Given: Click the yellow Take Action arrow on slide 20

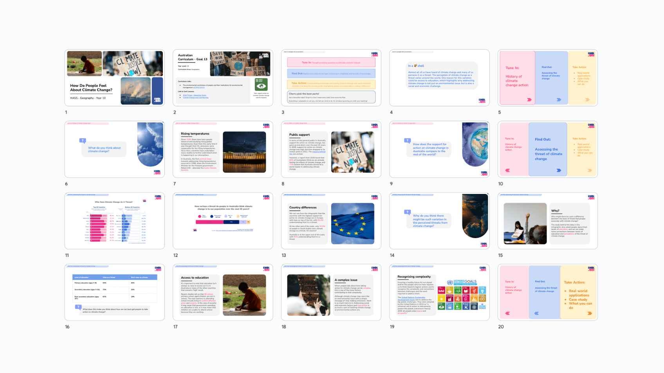Looking at the screenshot, I should [589, 313].
